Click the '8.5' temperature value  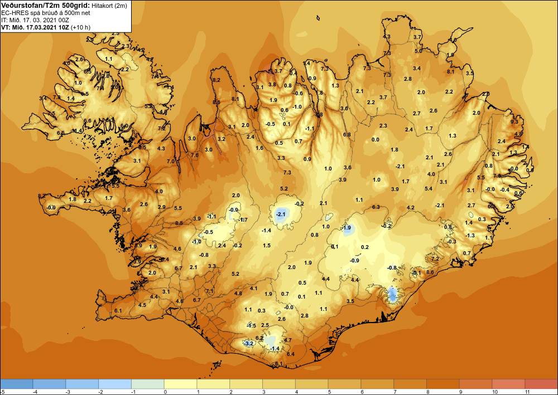tap(179, 223)
